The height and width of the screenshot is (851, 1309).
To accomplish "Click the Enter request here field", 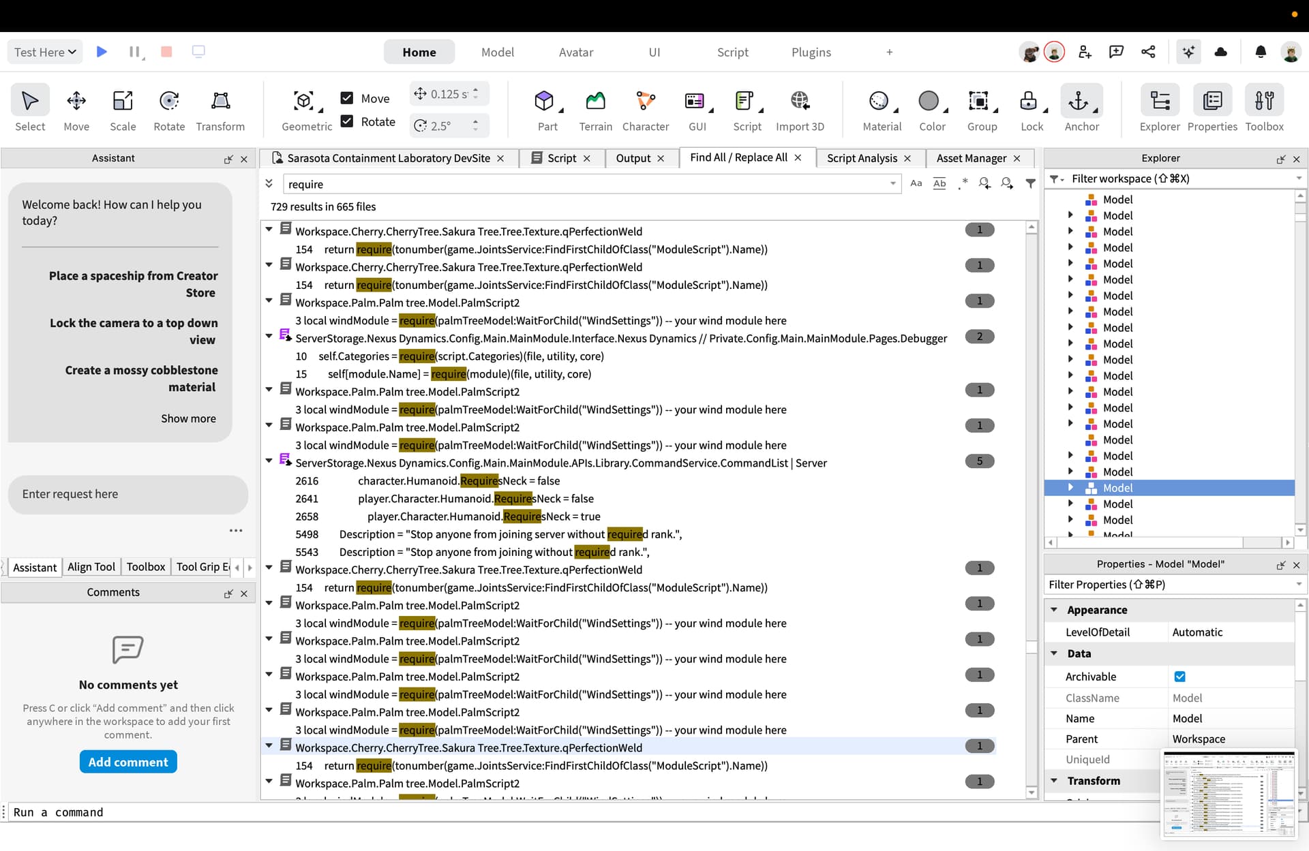I will tap(127, 494).
